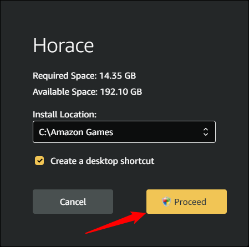The image size is (249, 247).
Task: Click the "Install Location:" label
Action: pyautogui.click(x=64, y=115)
